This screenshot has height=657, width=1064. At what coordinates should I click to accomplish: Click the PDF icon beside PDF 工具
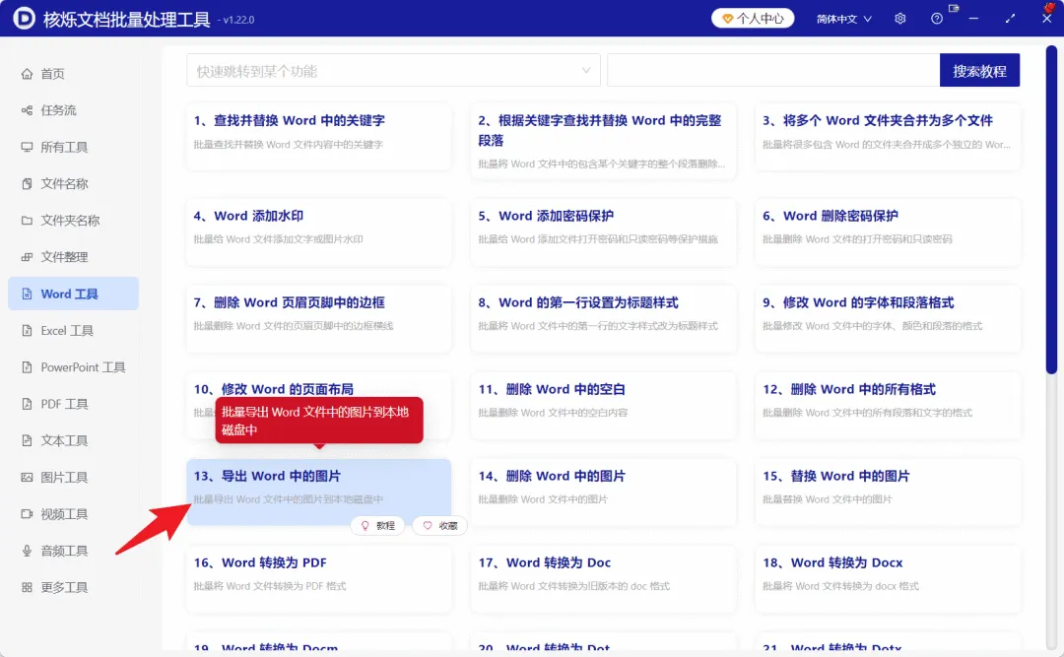tap(27, 404)
